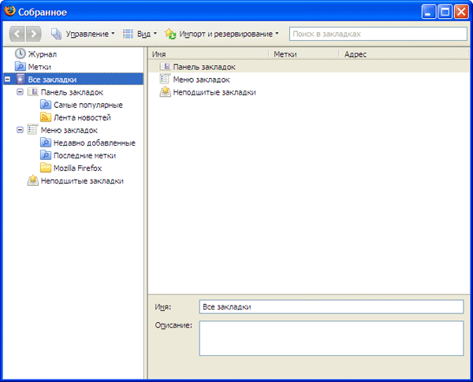Click into the Описание text area
This screenshot has height=382, width=473.
tap(331, 338)
